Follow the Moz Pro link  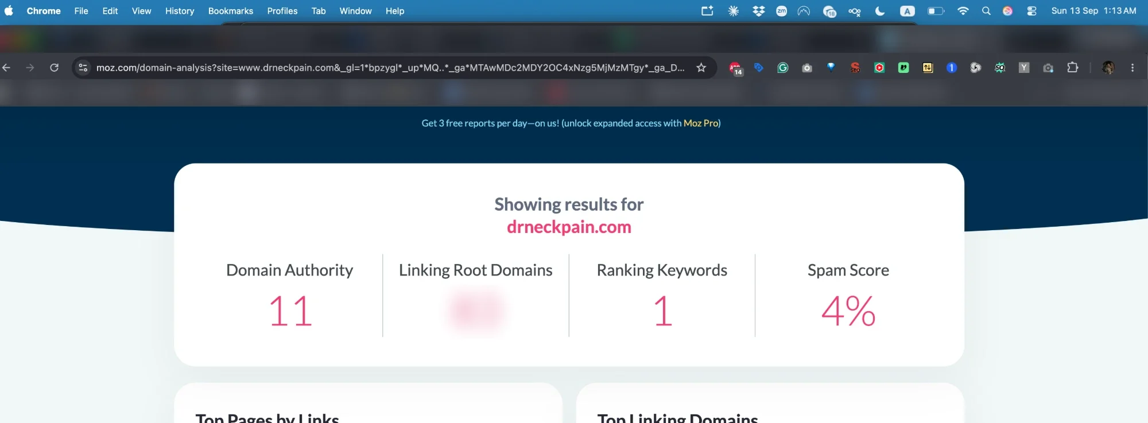tap(701, 123)
